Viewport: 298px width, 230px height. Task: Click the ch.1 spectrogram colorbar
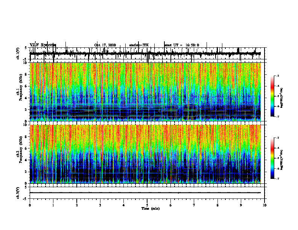[272, 96]
